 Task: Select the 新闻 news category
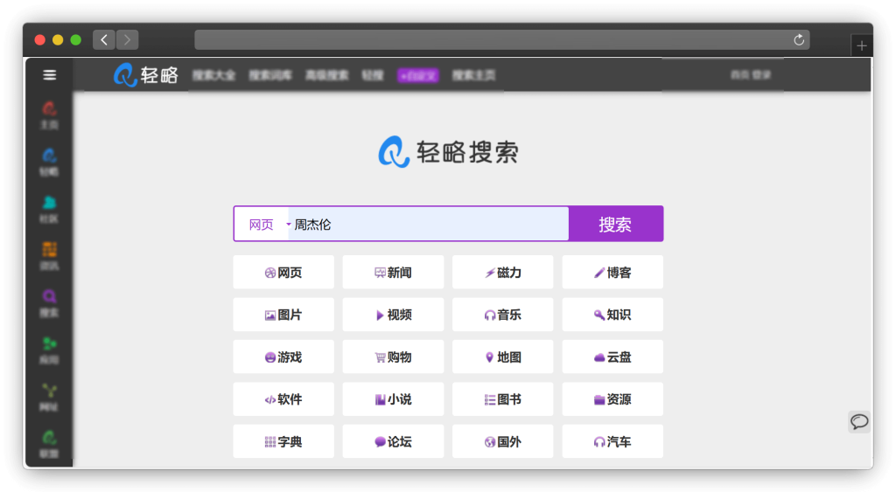click(x=393, y=273)
